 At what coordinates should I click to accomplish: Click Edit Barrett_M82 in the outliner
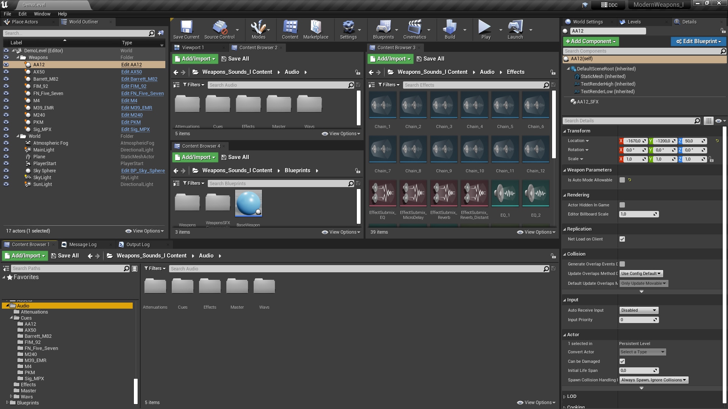(139, 79)
